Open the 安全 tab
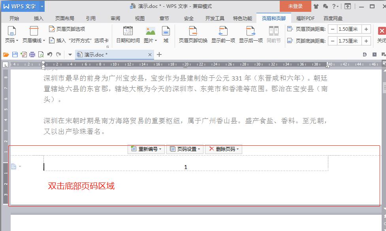 (x=188, y=19)
